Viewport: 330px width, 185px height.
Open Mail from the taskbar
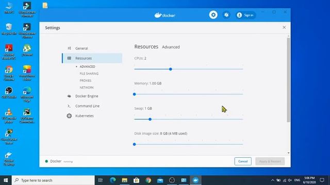(160, 180)
